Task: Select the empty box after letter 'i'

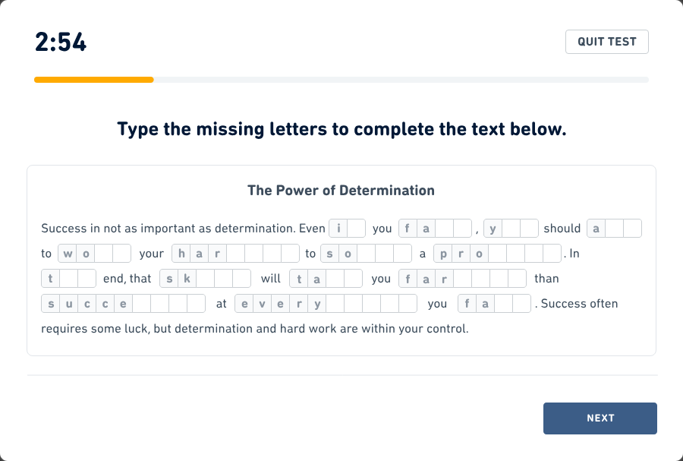Action: tap(356, 229)
